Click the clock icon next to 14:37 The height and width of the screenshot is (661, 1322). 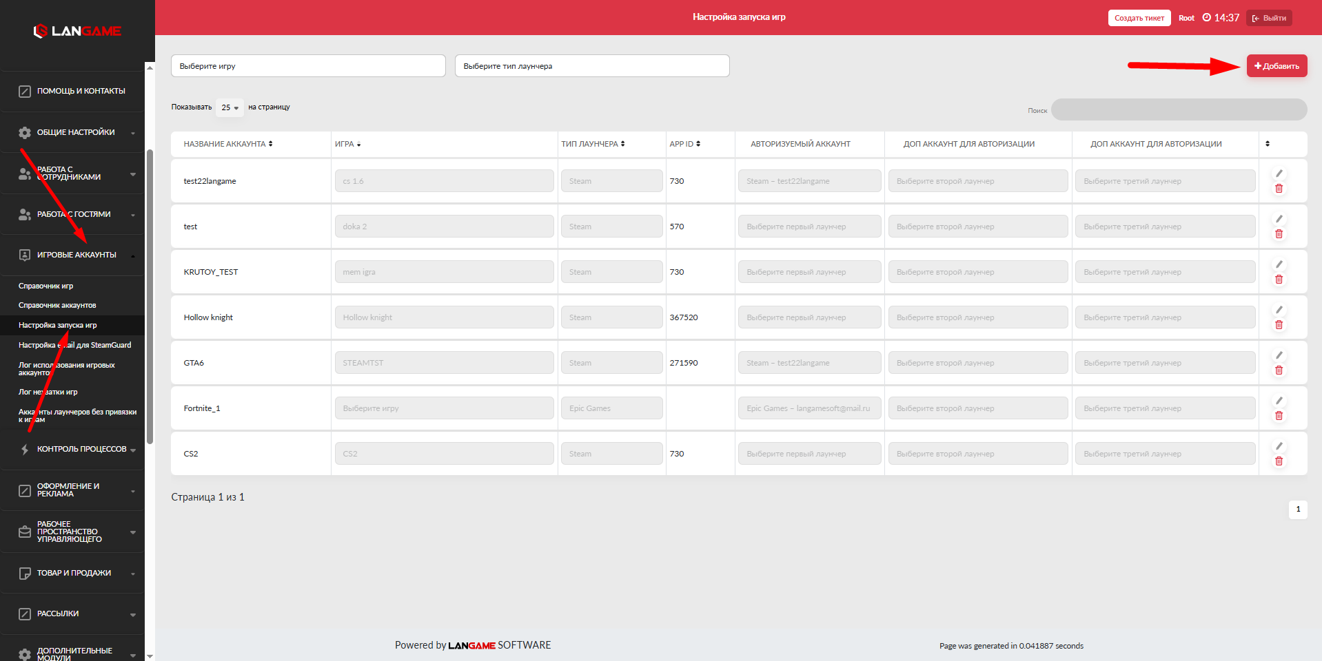(x=1206, y=18)
